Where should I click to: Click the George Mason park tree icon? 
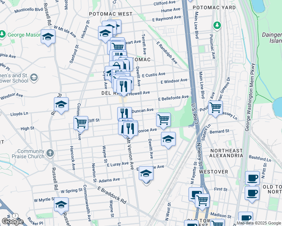(2, 34)
